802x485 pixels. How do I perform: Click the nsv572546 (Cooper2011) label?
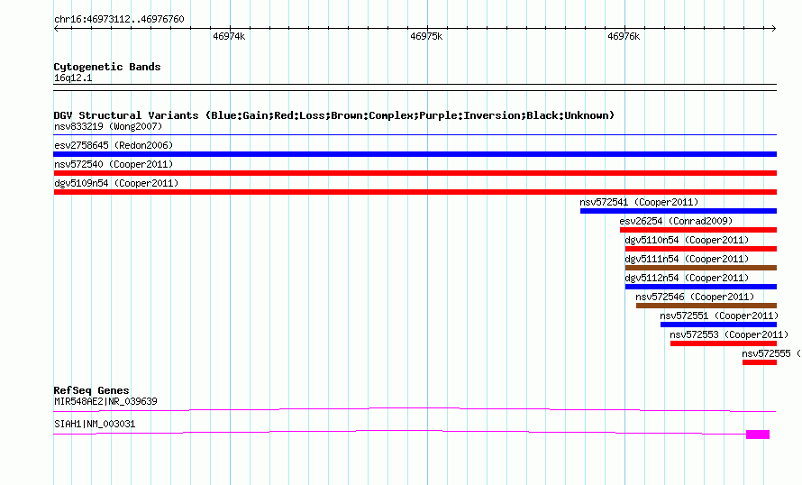695,297
